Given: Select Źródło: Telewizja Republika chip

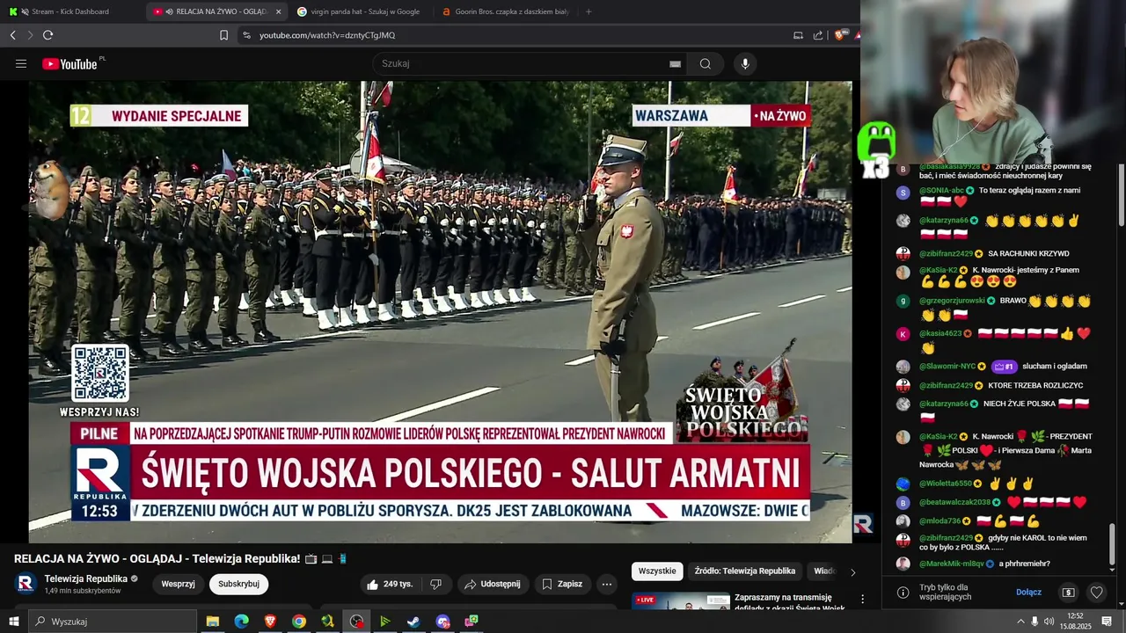Looking at the screenshot, I should [x=745, y=571].
